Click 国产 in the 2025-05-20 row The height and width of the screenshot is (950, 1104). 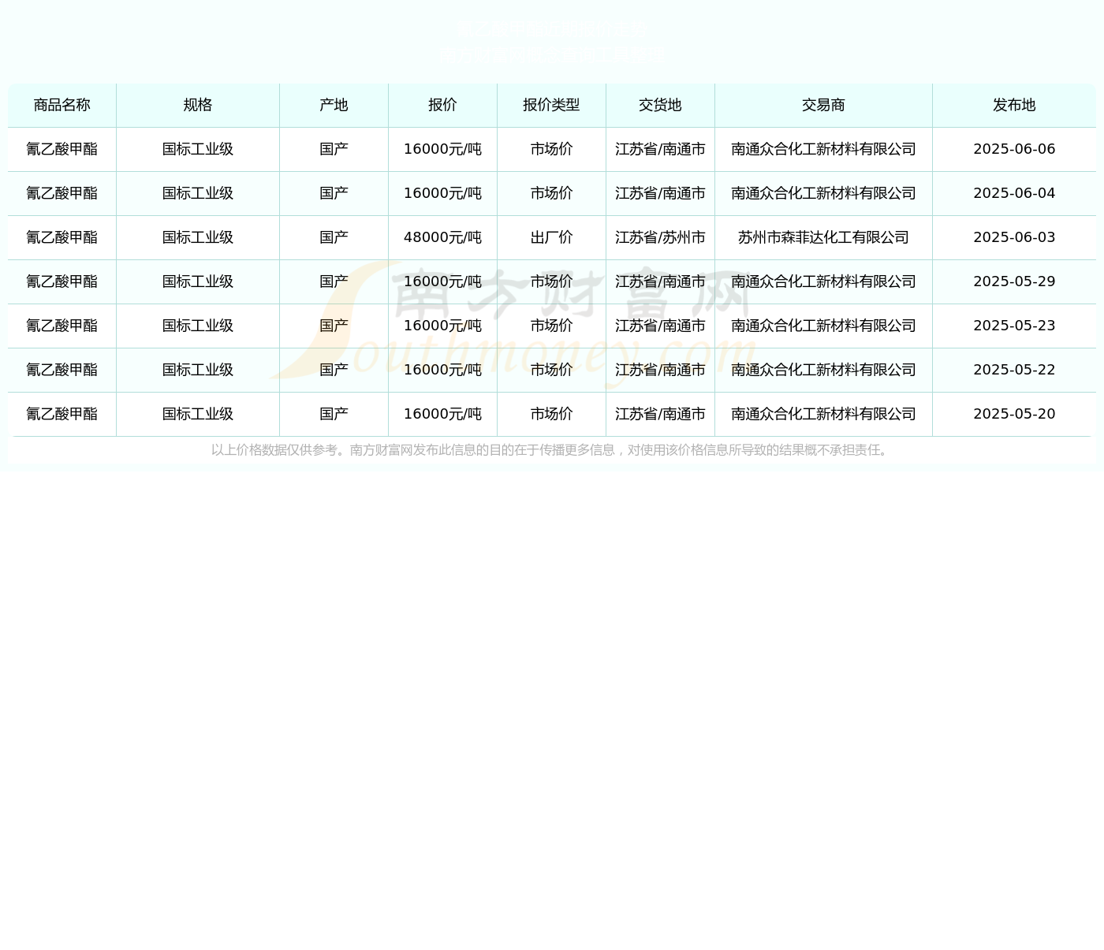pos(334,414)
